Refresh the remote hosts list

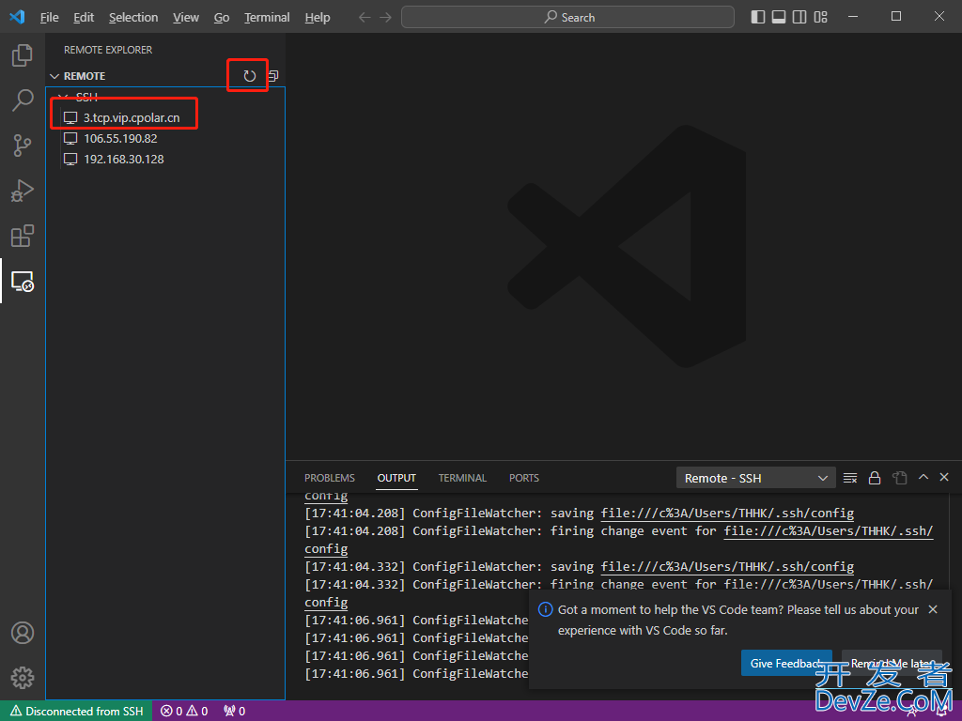click(x=249, y=76)
